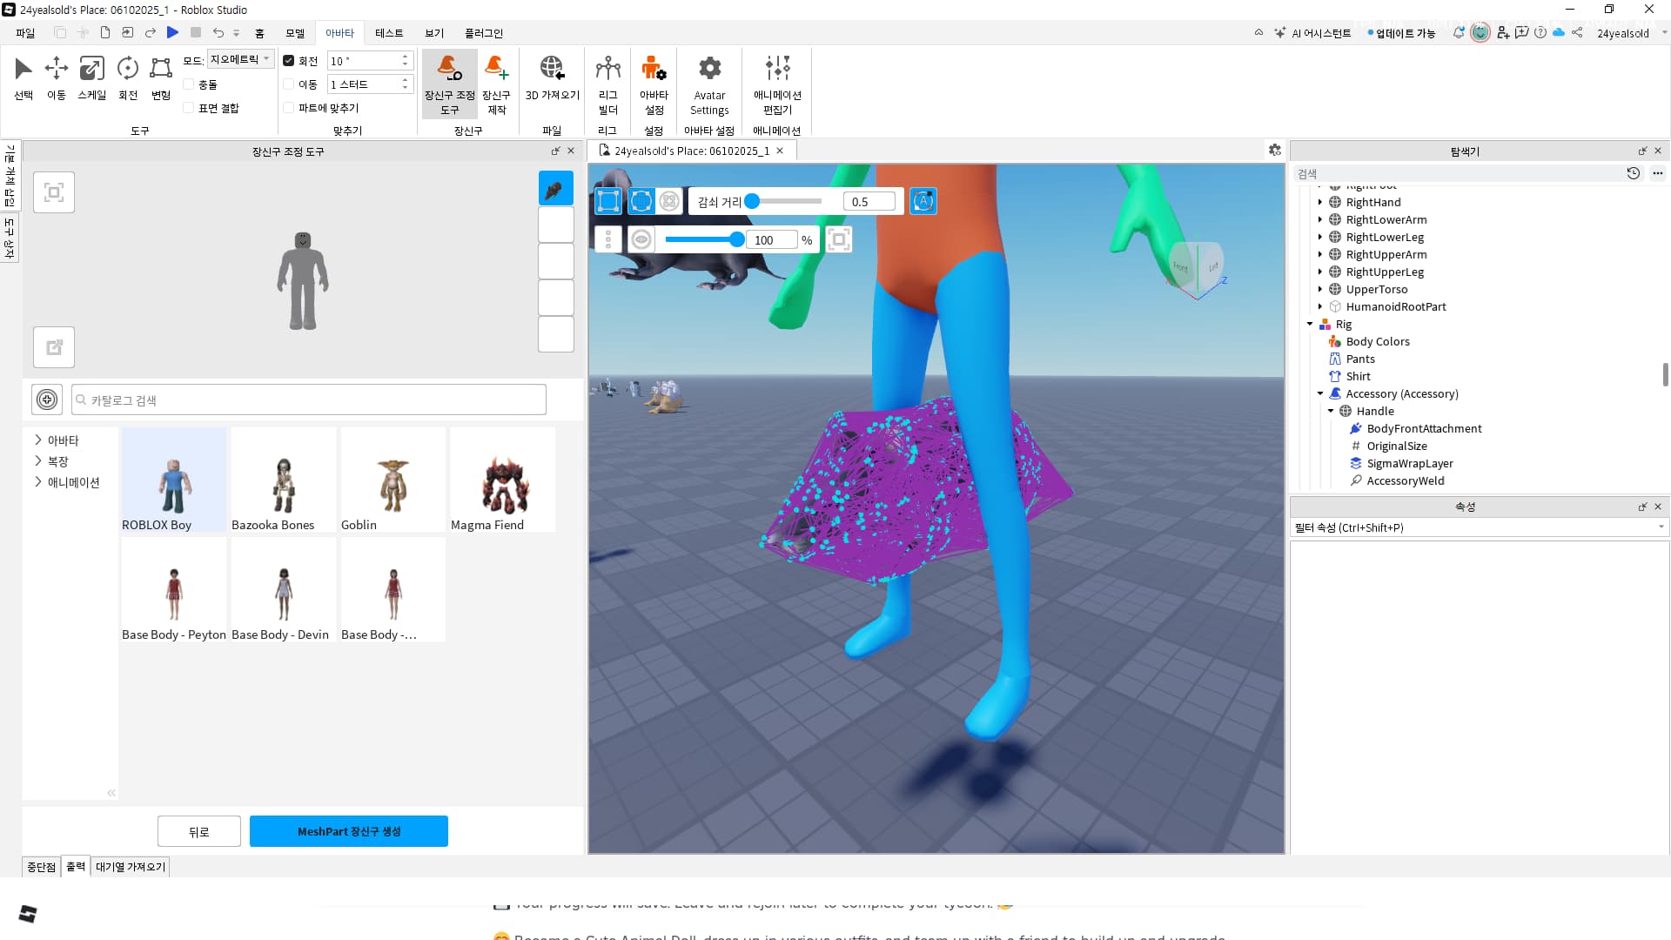This screenshot has width=1671, height=940.
Task: Toggle the 파트에 맞추기 checkbox
Action: [288, 108]
